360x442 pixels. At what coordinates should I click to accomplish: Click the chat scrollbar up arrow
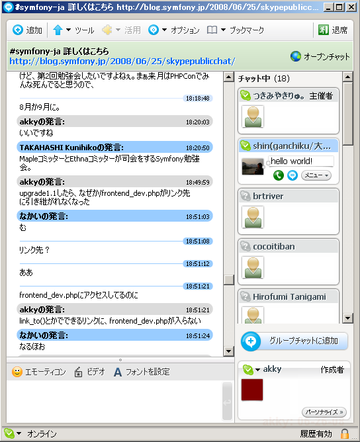coord(228,77)
